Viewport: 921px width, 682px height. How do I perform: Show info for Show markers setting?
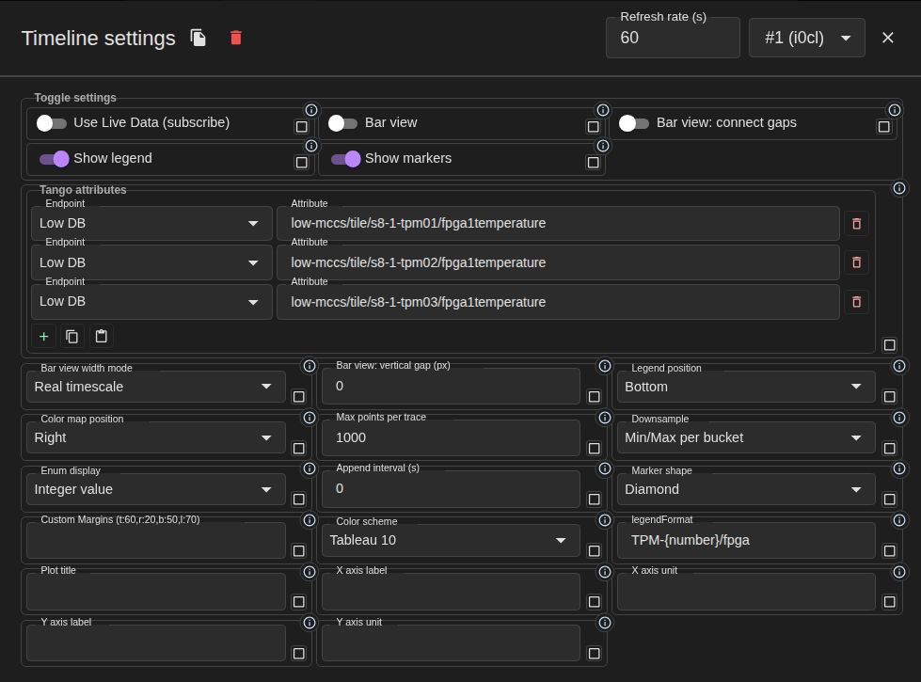click(603, 146)
